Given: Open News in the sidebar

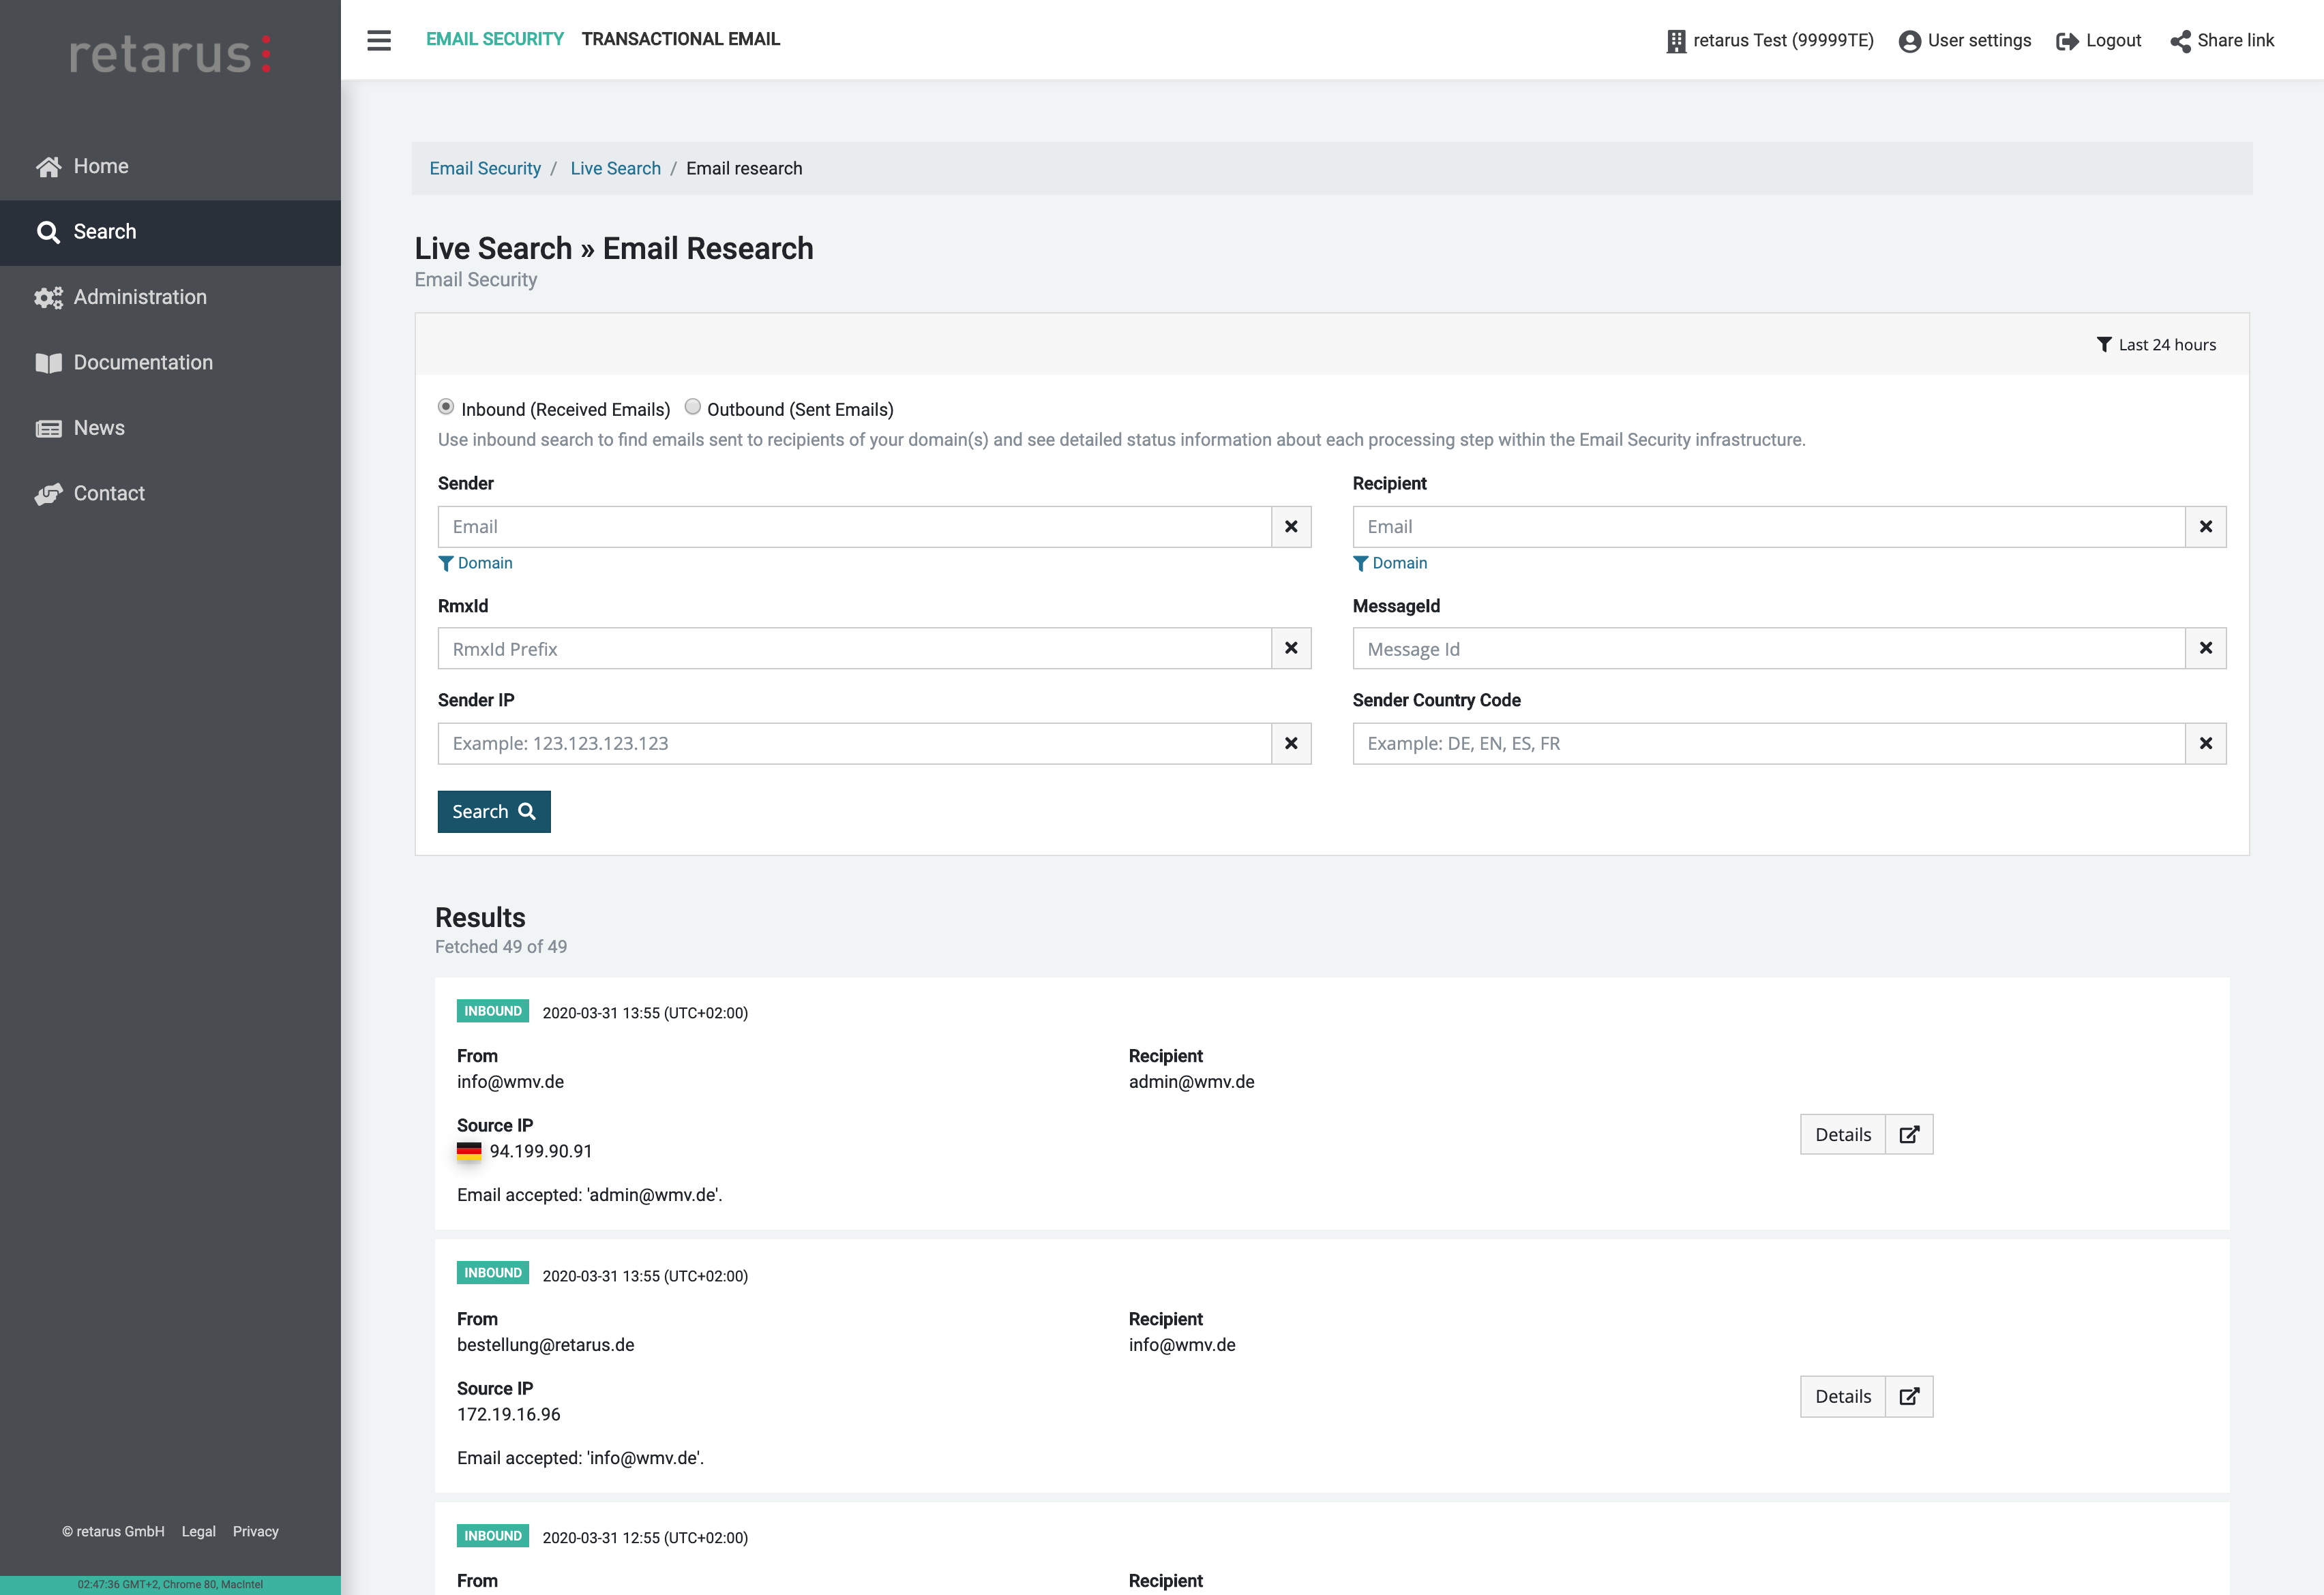Looking at the screenshot, I should tap(170, 429).
